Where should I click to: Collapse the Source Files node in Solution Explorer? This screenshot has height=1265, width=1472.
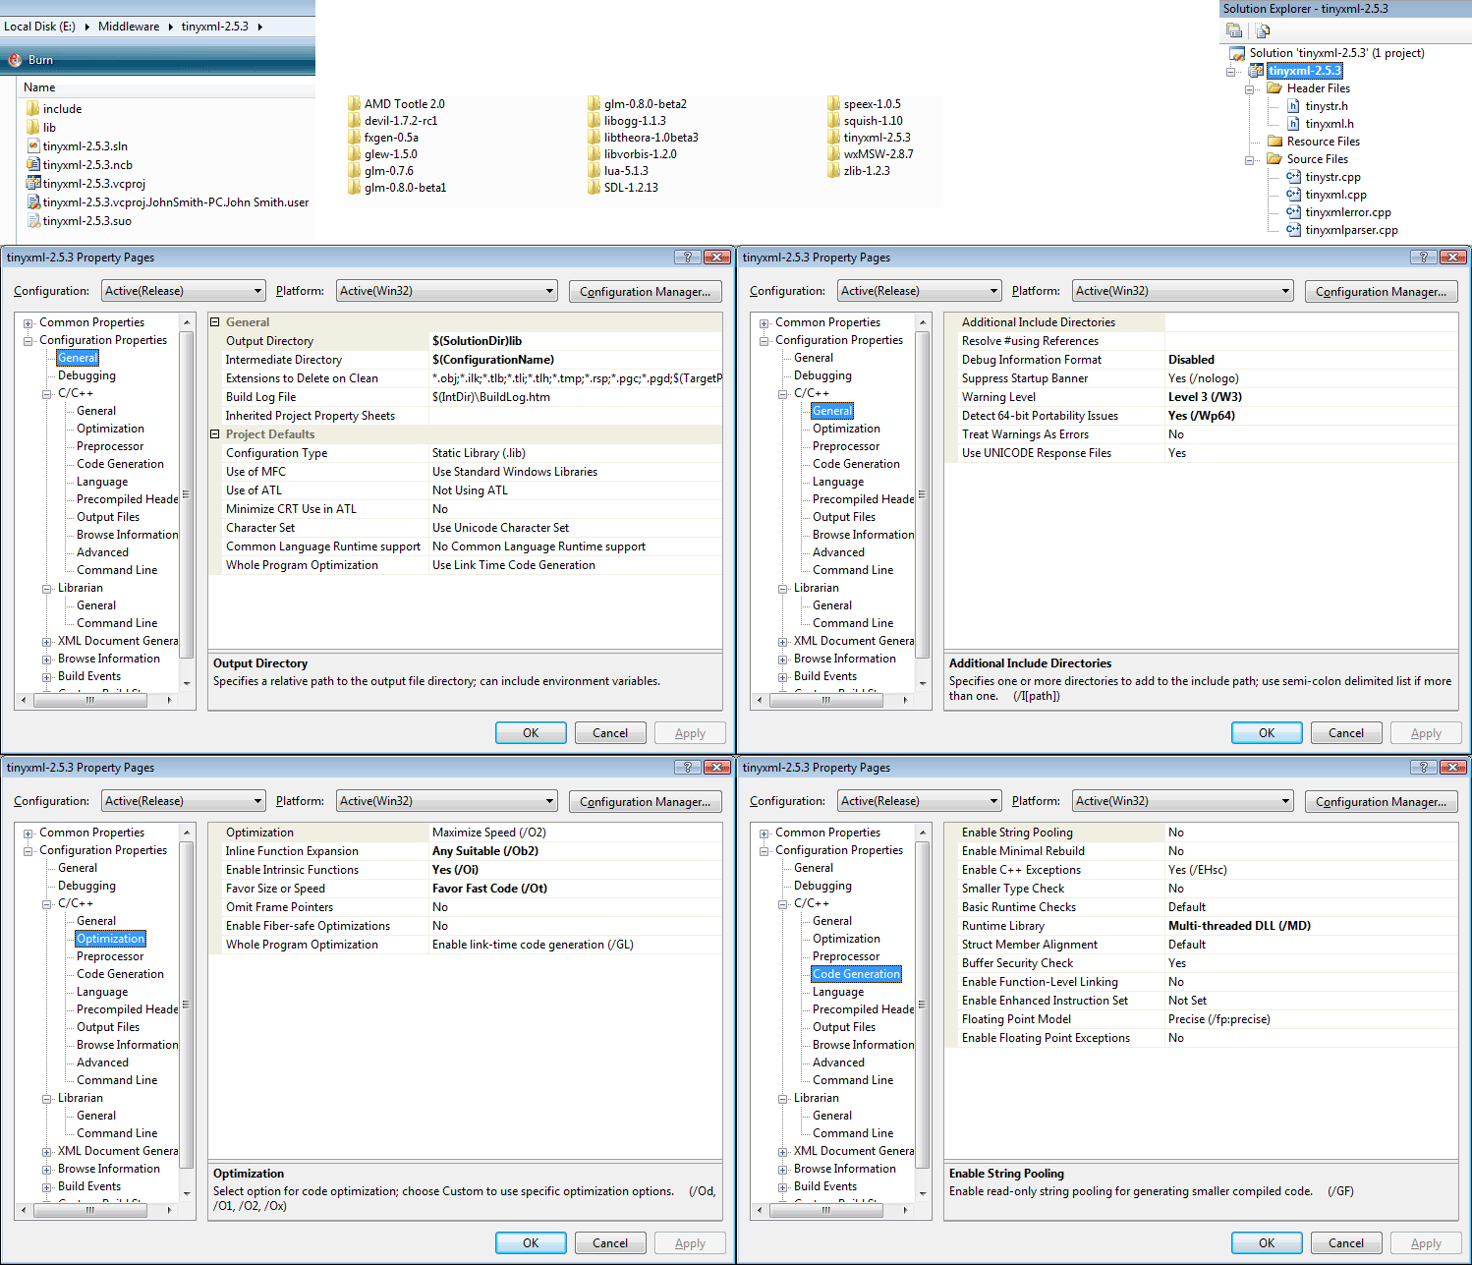[x=1250, y=159]
